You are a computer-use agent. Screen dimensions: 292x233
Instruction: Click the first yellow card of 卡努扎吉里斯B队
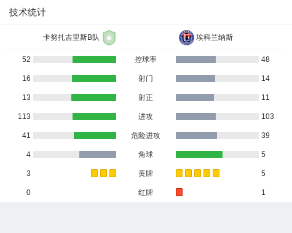point(94,174)
